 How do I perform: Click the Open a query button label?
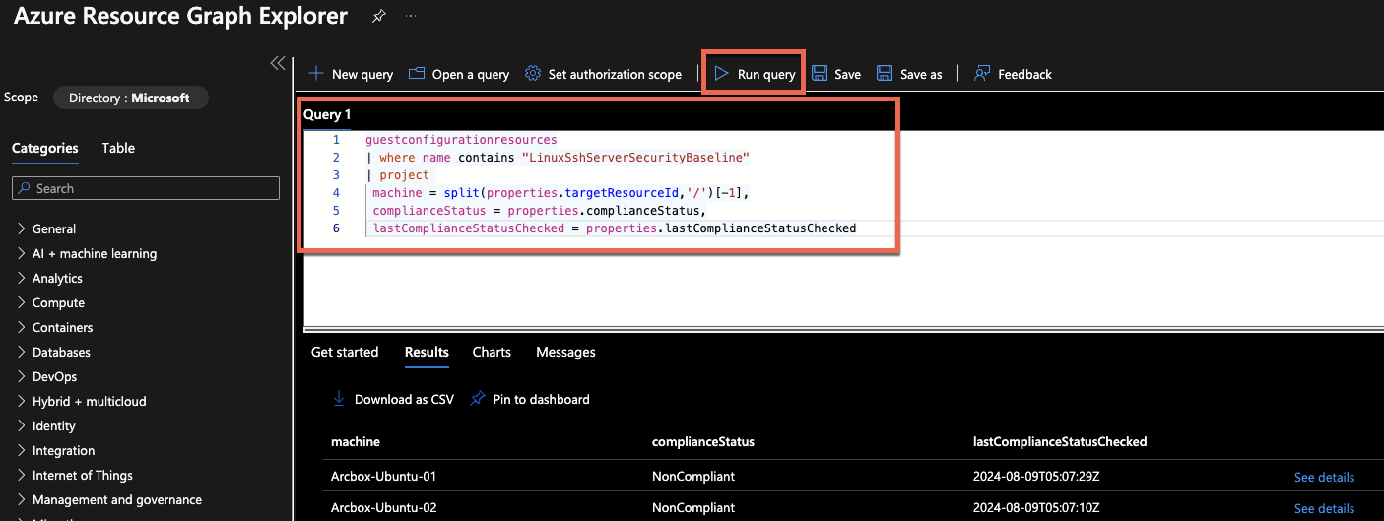tap(471, 74)
